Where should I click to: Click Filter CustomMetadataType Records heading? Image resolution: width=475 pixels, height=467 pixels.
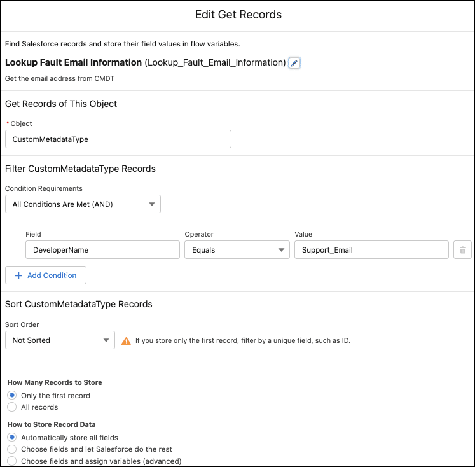(x=80, y=169)
